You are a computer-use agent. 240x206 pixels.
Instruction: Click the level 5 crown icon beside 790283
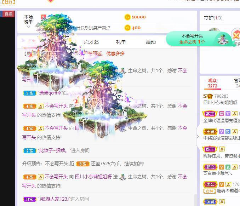(x=208, y=96)
